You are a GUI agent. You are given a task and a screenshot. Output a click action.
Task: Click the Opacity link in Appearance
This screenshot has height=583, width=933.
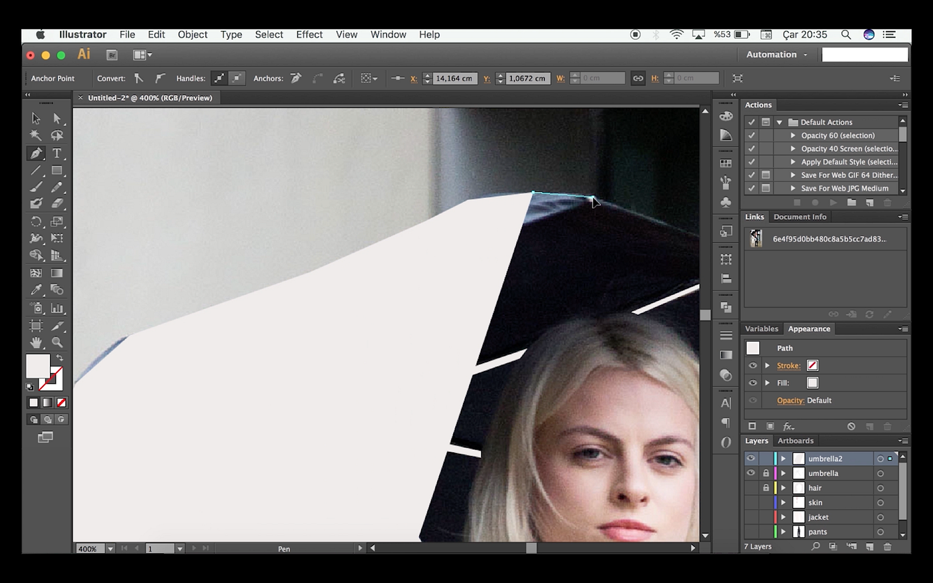point(790,400)
